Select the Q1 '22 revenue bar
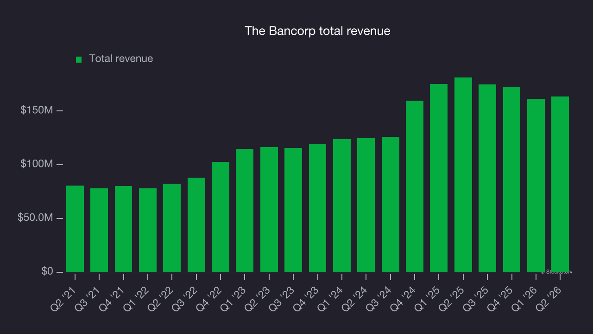 coord(148,230)
